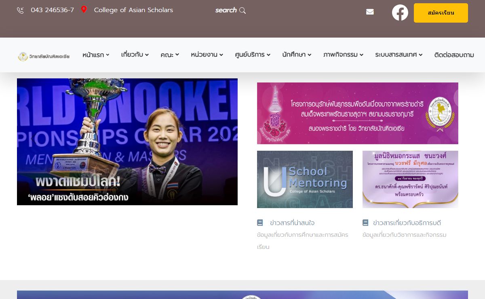Click text ข้อมูลเกี่ยวกับการศึกษาและการสมัครเรียน
This screenshot has width=485, height=299.
[x=303, y=241]
